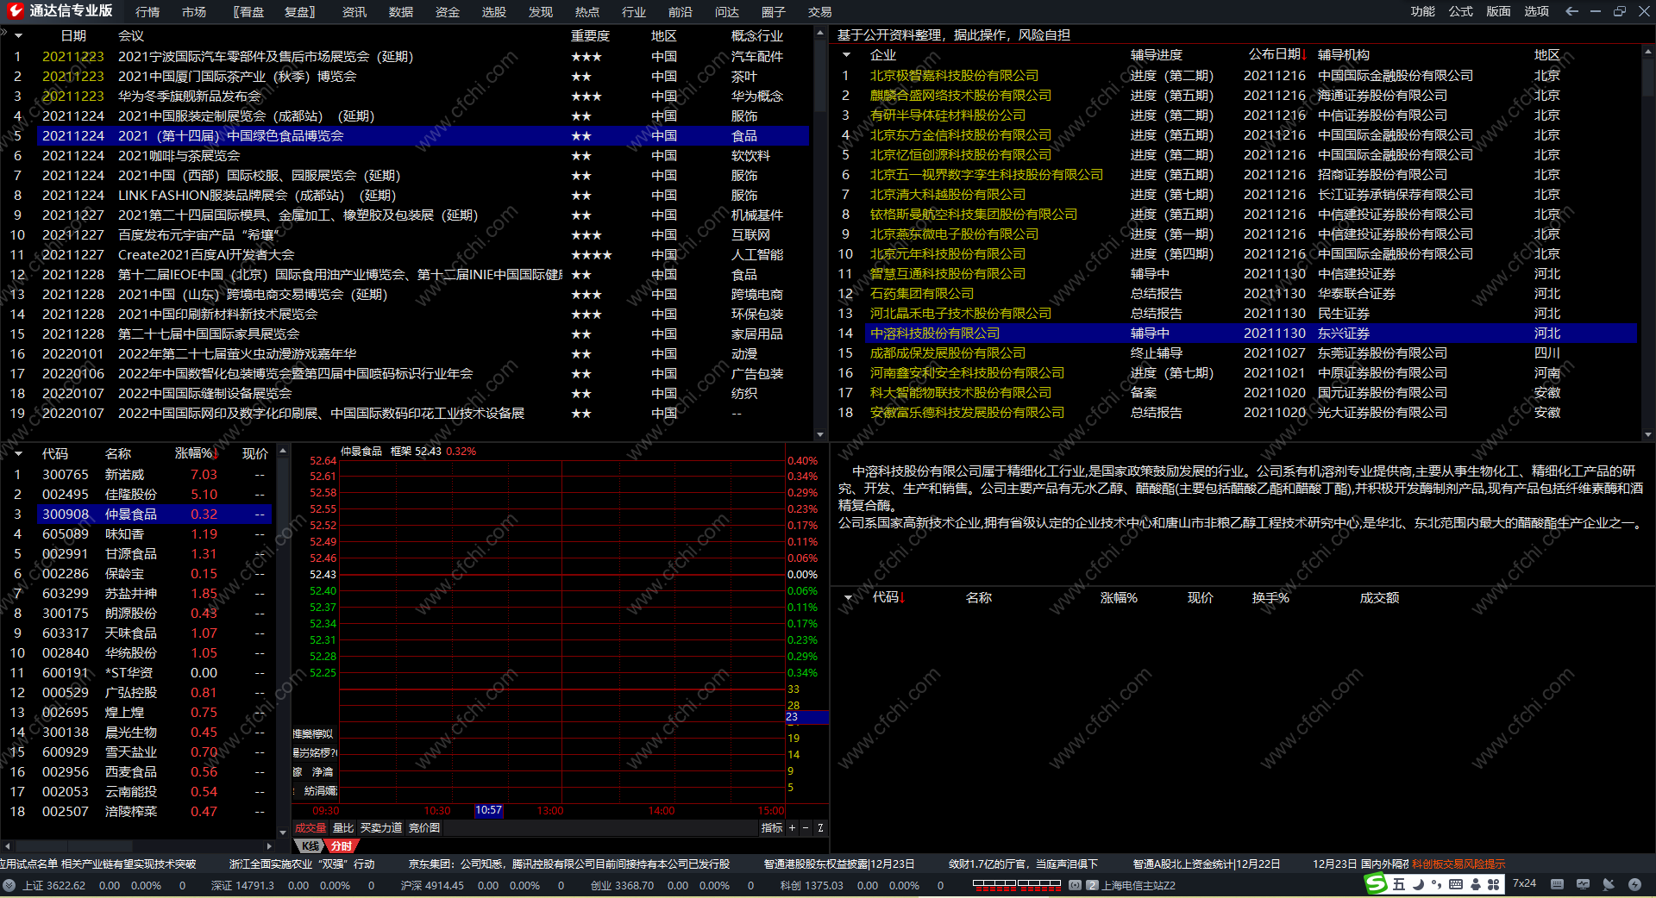Click the 7x24 news button
1656x898 pixels.
coord(1524,883)
